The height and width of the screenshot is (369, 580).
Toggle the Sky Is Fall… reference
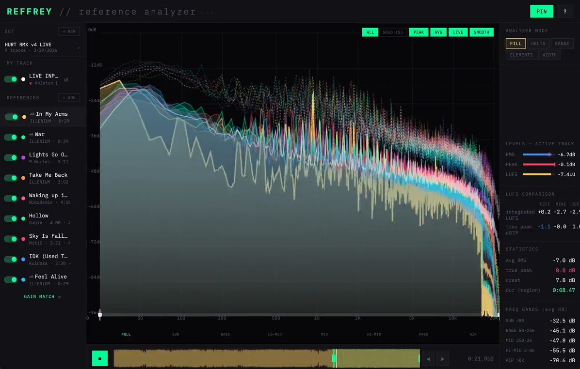11,239
